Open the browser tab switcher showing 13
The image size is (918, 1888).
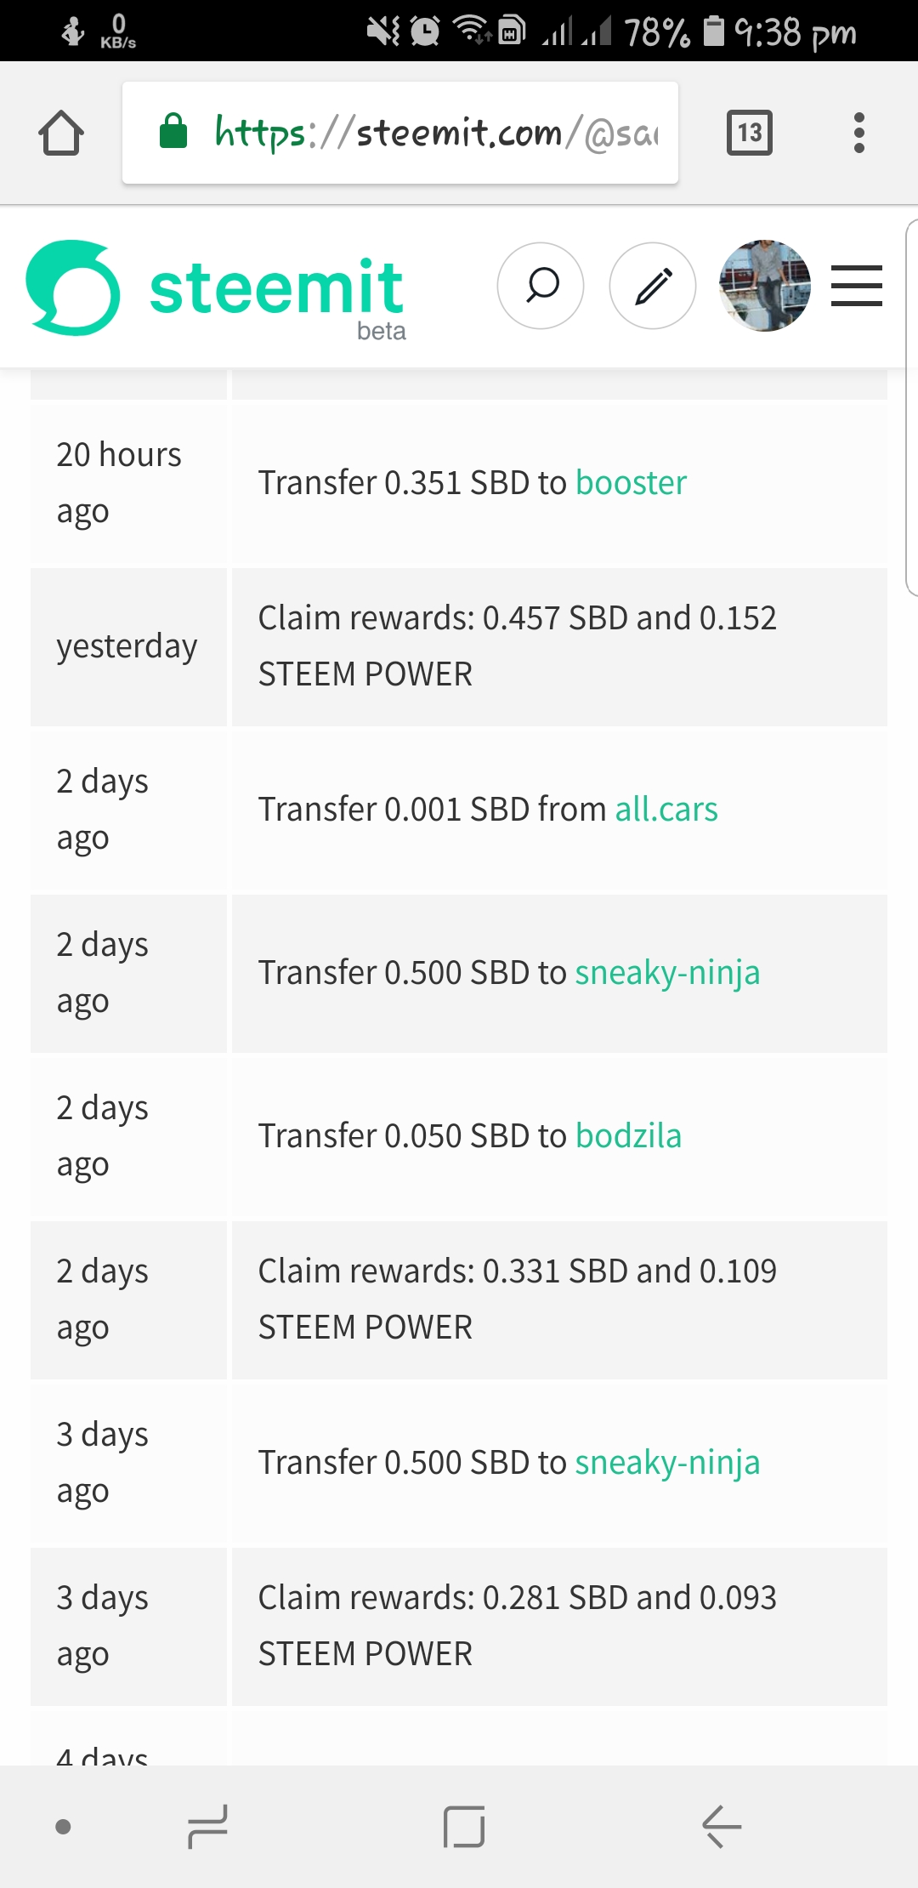(749, 133)
